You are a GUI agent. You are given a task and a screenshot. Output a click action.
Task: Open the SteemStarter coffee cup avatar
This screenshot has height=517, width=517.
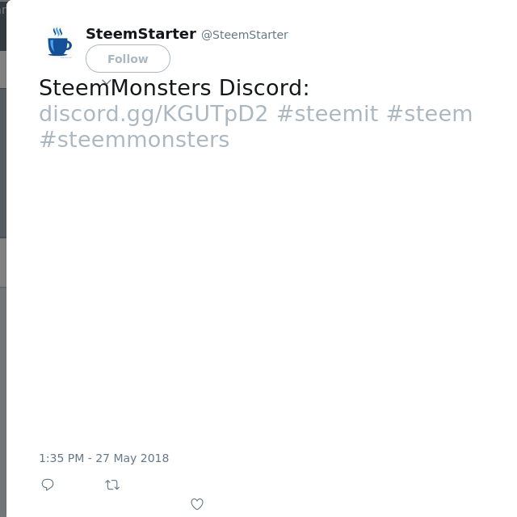tap(60, 43)
